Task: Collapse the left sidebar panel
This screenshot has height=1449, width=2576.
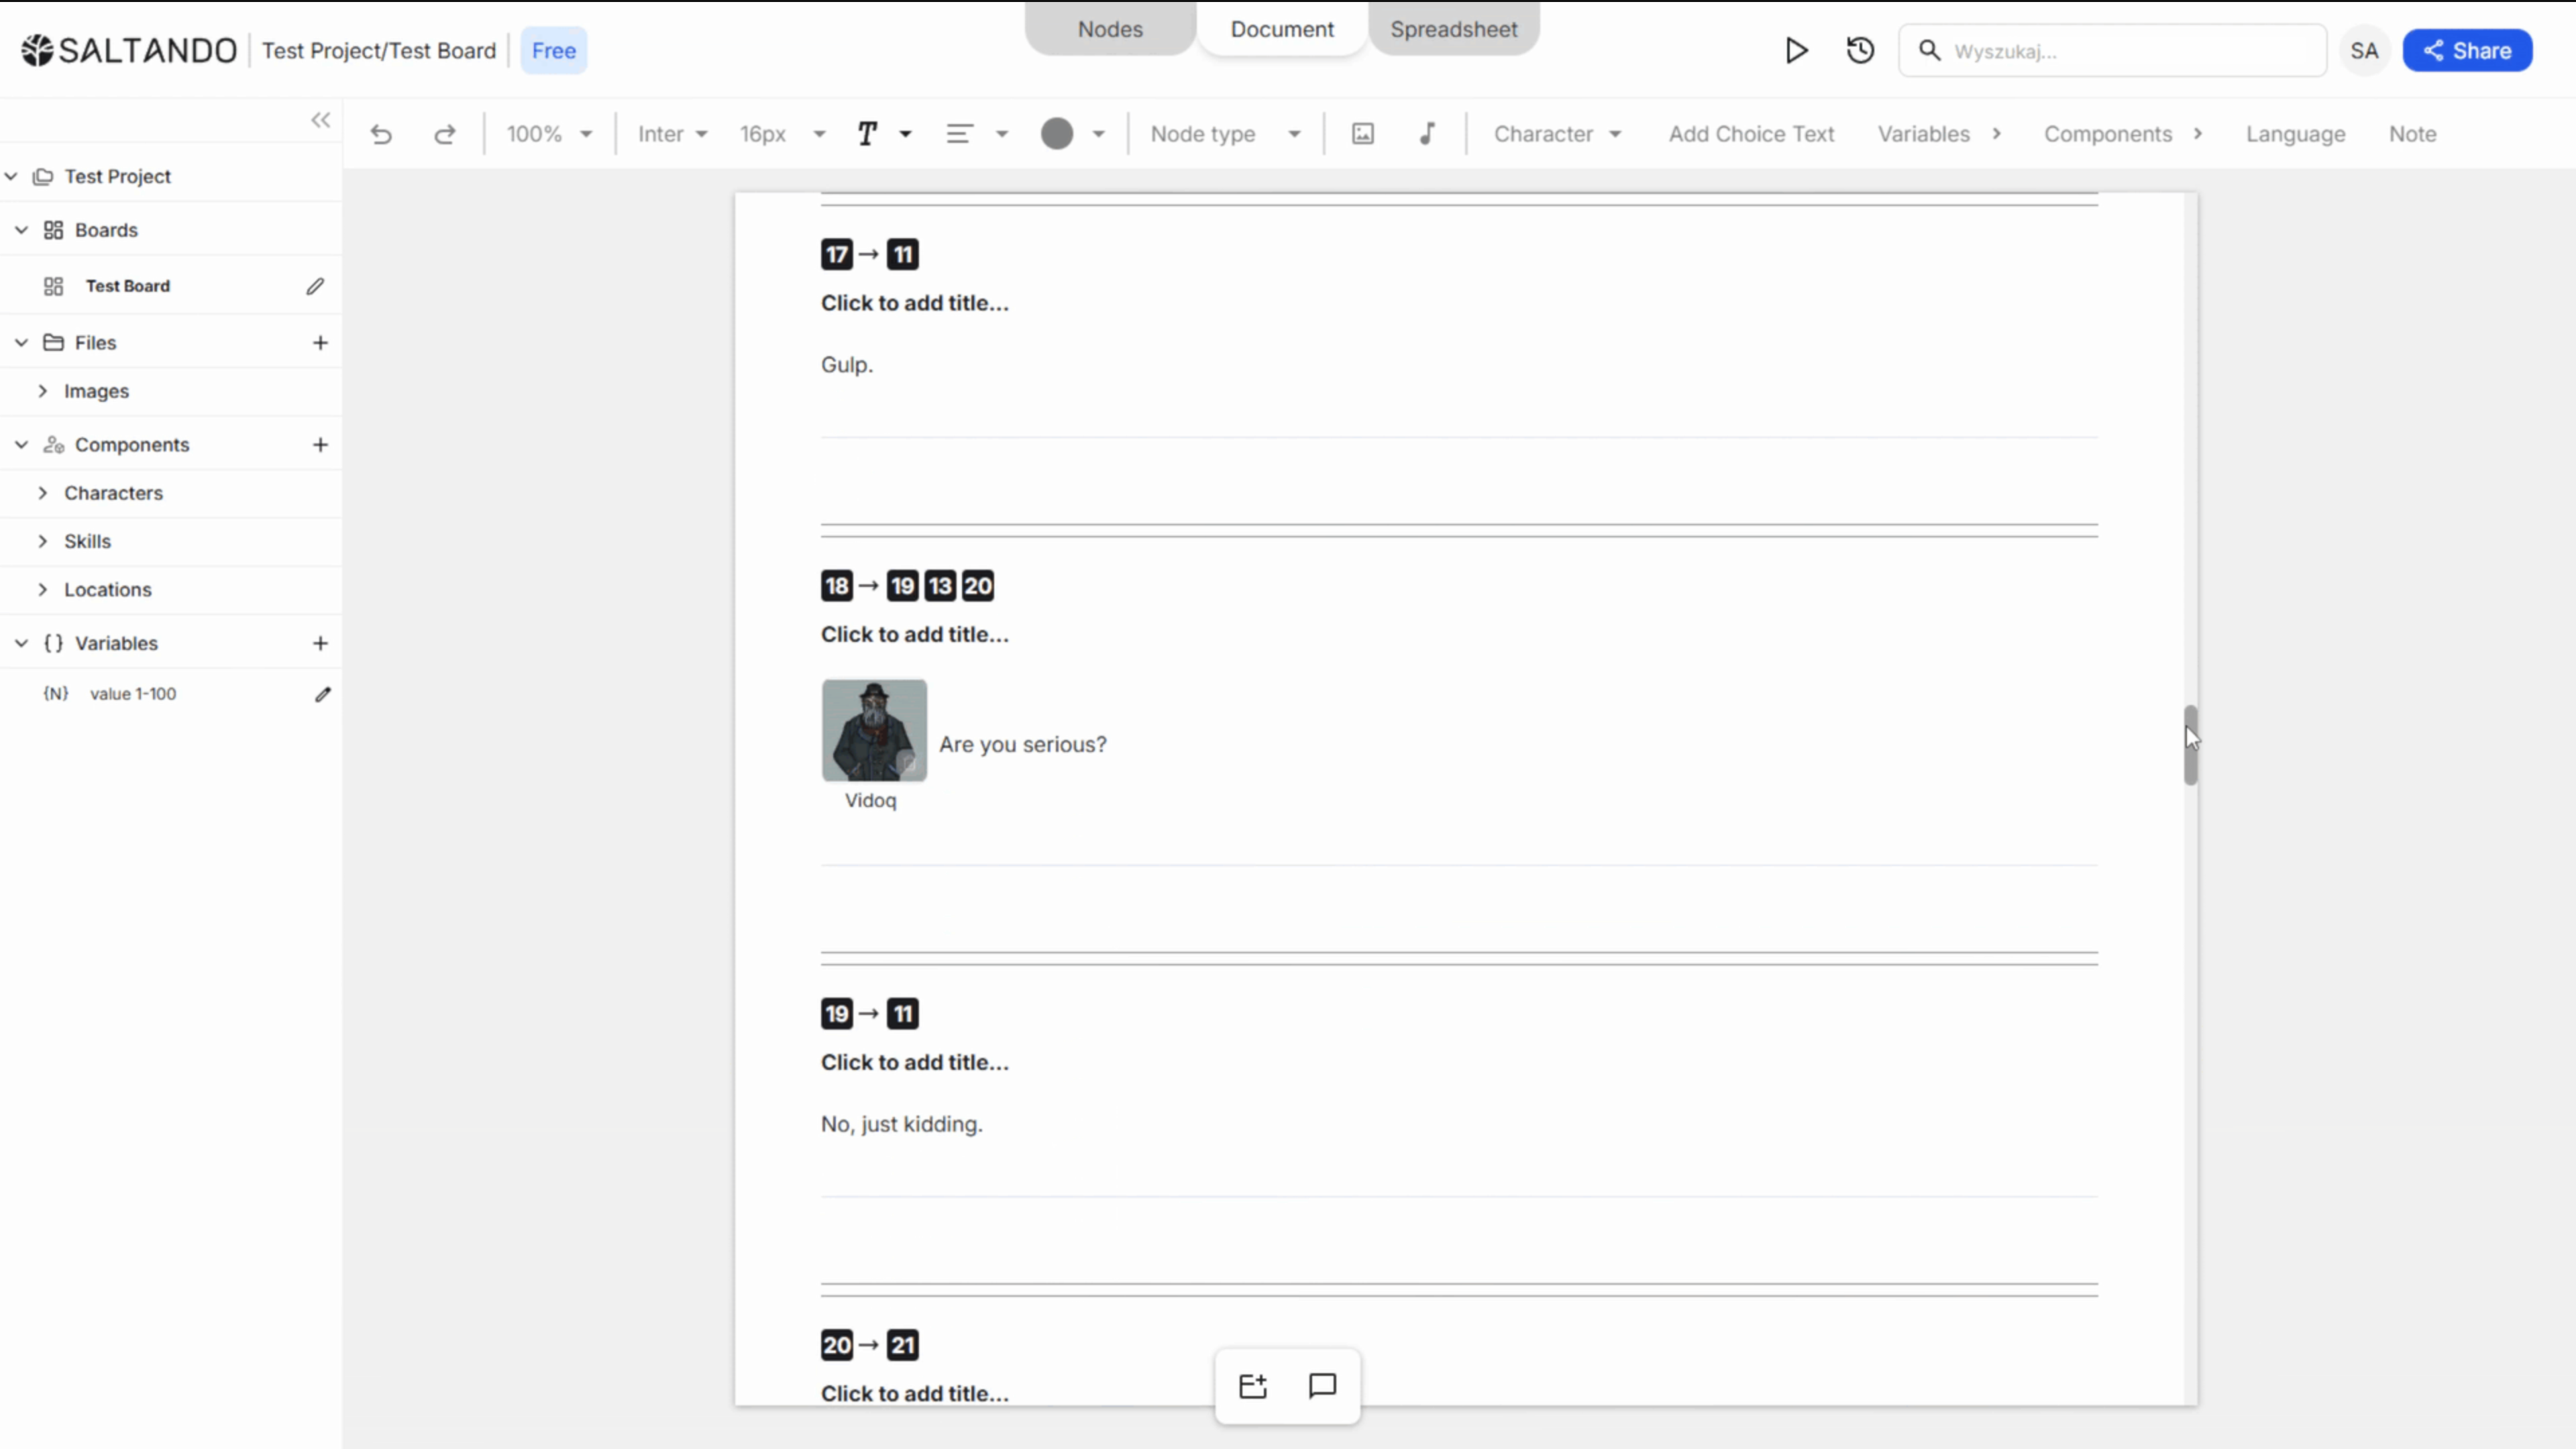Action: click(320, 120)
